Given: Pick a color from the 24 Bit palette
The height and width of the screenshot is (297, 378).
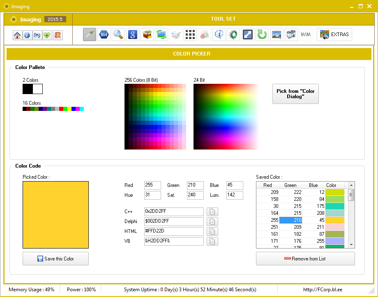Looking at the screenshot, I should click(x=225, y=117).
